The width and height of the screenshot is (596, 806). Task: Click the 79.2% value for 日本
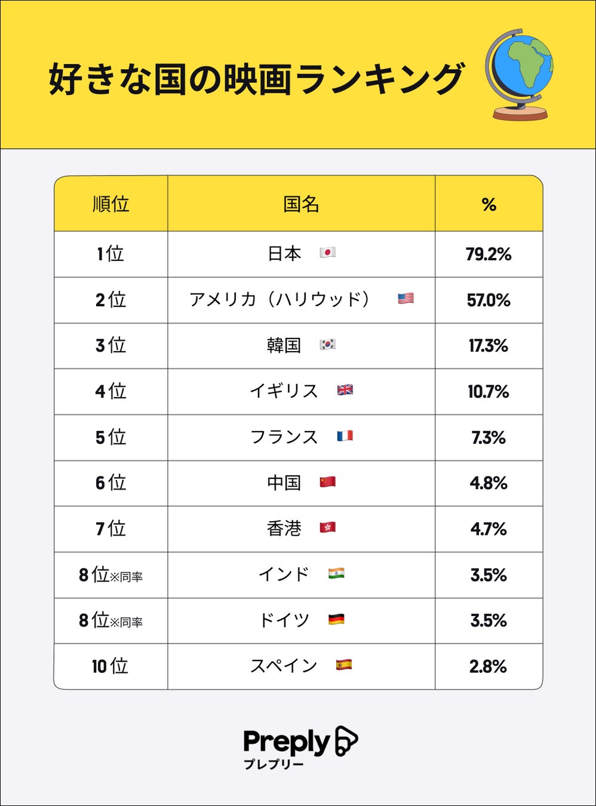tap(489, 254)
